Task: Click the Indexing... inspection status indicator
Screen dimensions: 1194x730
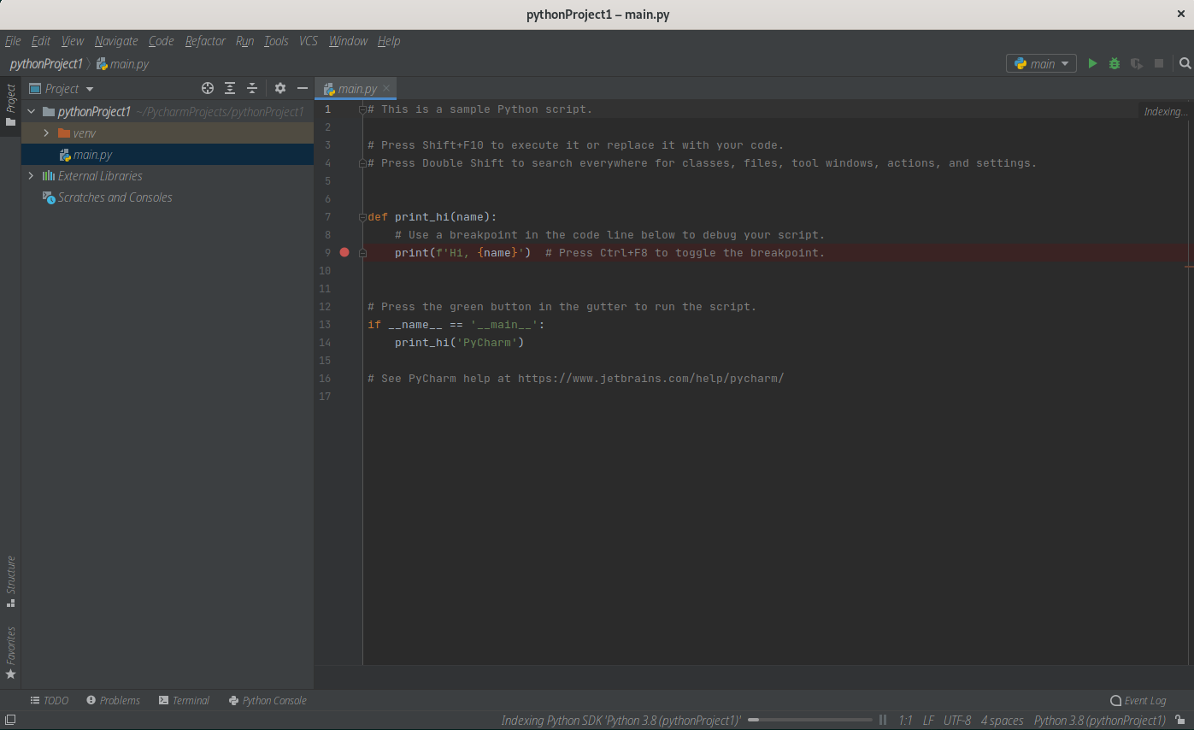Action: [x=1166, y=111]
